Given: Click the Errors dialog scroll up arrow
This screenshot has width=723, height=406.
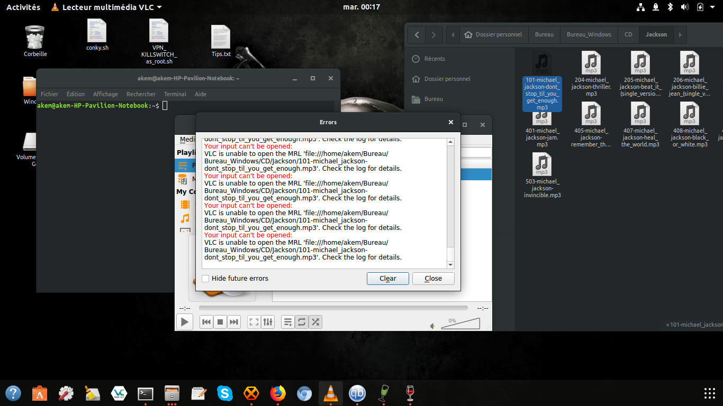Looking at the screenshot, I should click(x=451, y=142).
